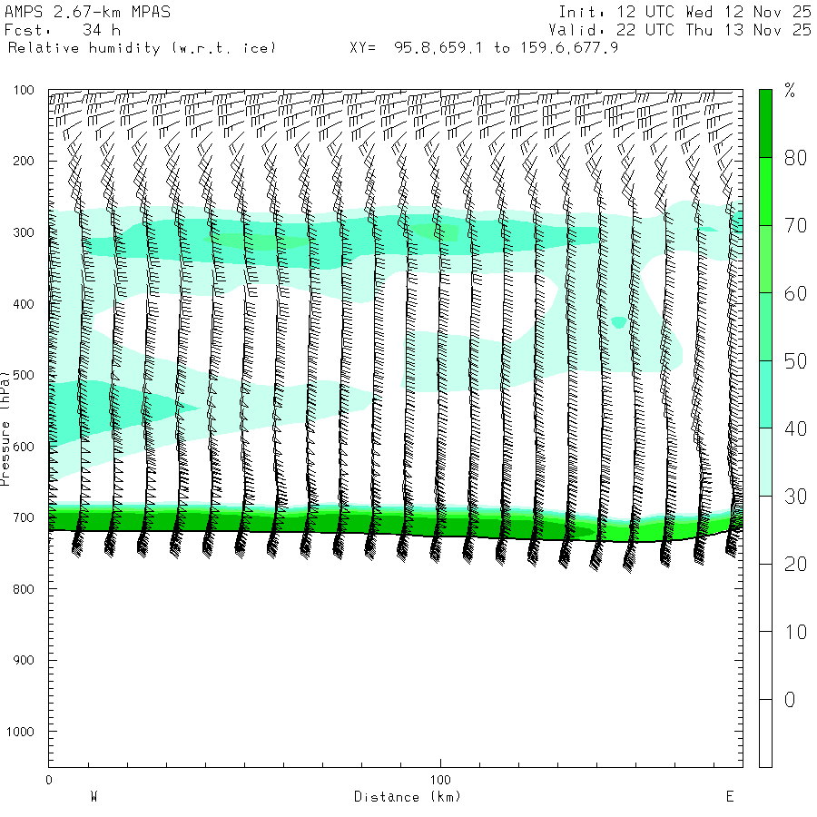
Task: Click the 'W' west endpoint label
Action: [x=94, y=797]
